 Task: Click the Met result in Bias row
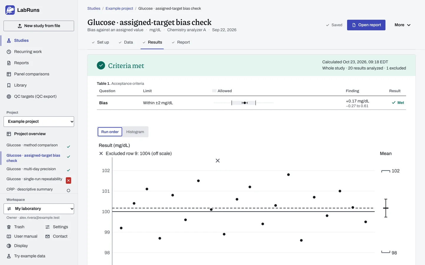[x=398, y=103]
